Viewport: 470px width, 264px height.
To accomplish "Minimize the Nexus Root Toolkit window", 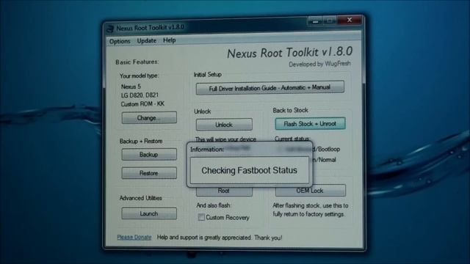I will coord(315,21).
